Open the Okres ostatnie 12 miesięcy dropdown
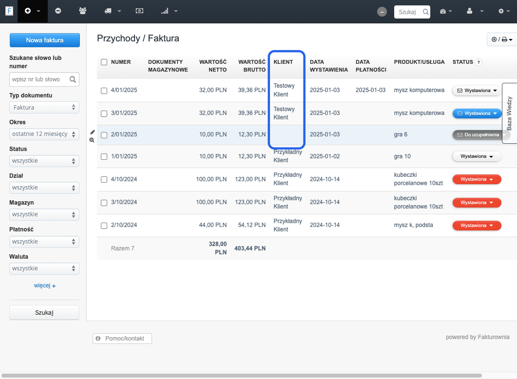This screenshot has height=379, width=517. point(44,134)
